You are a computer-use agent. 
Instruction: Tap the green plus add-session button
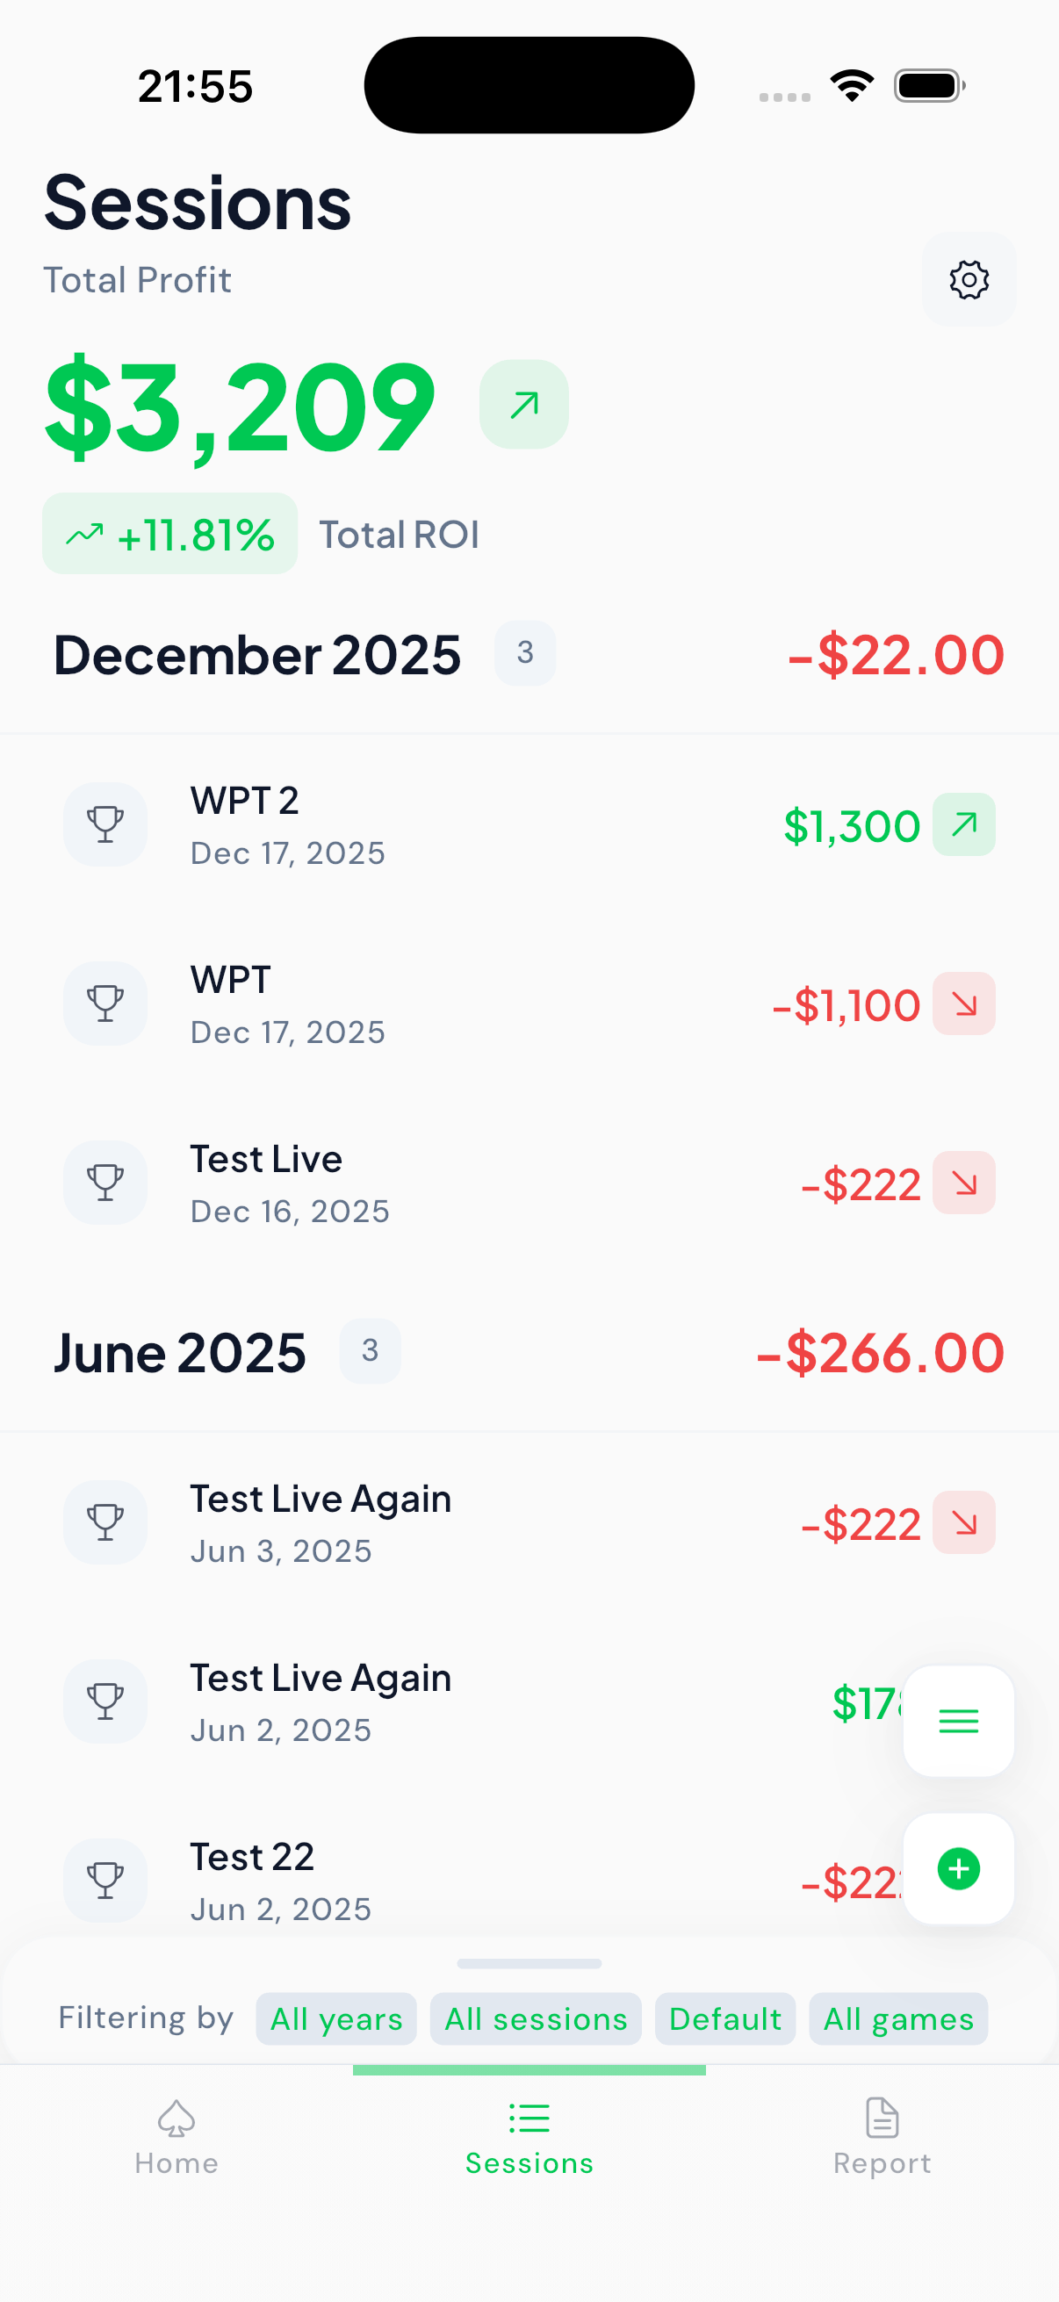tap(958, 1868)
